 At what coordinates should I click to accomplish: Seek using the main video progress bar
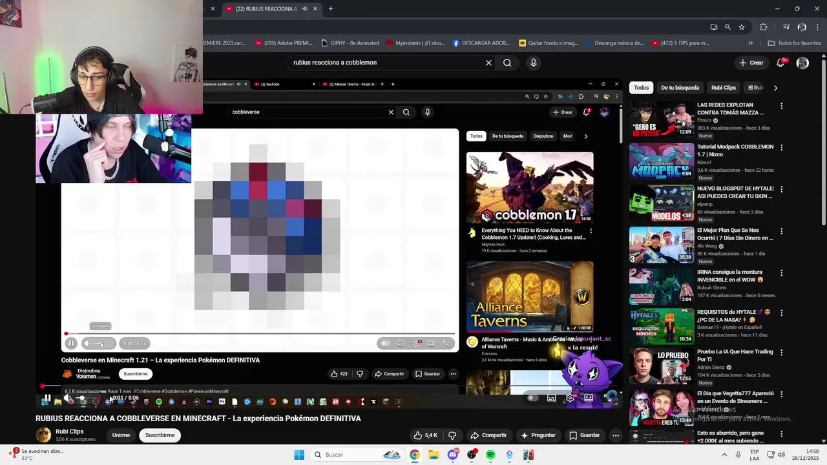click(x=330, y=386)
